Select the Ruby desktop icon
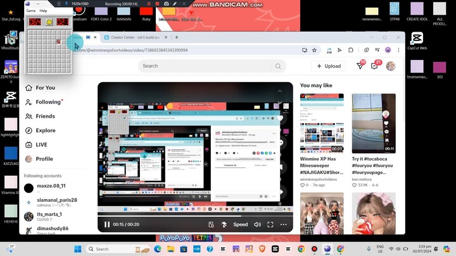Screen dimensions: 456x256 tap(146, 14)
